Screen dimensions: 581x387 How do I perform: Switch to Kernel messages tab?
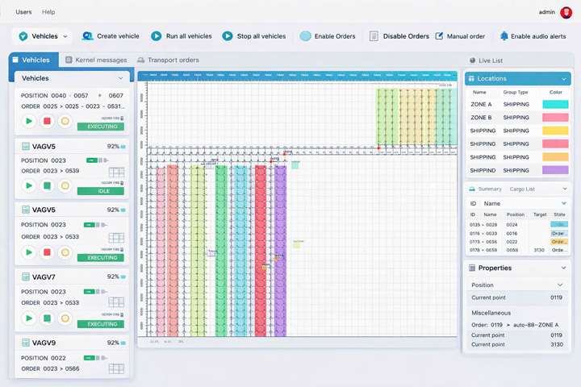click(95, 60)
